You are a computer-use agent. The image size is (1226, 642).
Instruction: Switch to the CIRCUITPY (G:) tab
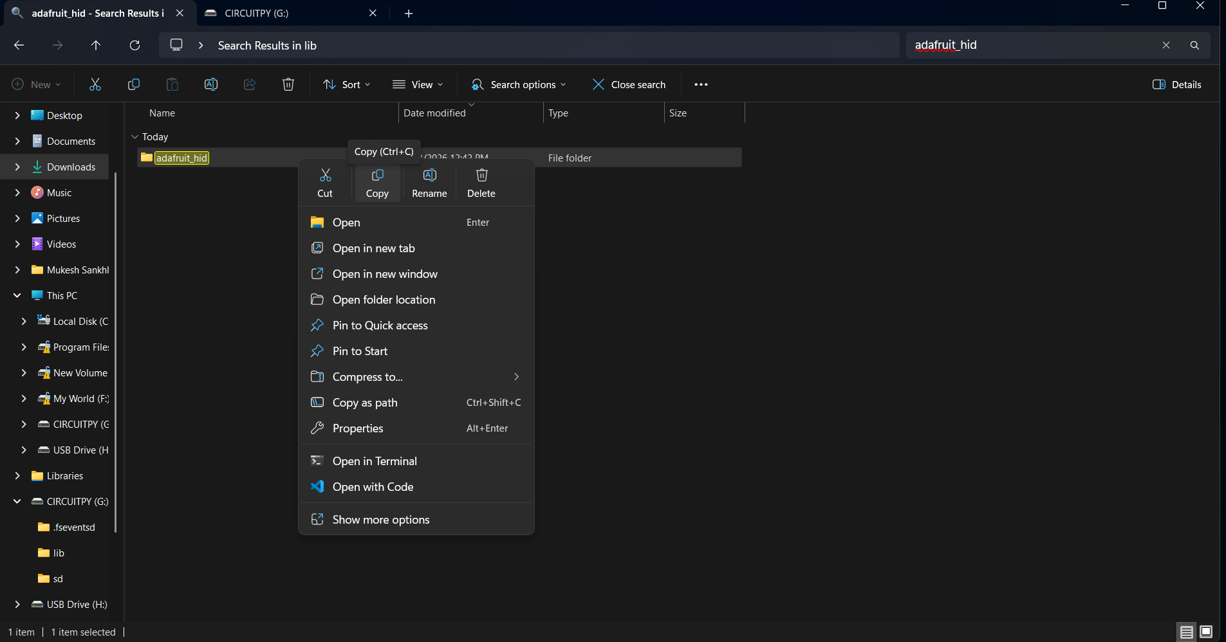[x=293, y=13]
